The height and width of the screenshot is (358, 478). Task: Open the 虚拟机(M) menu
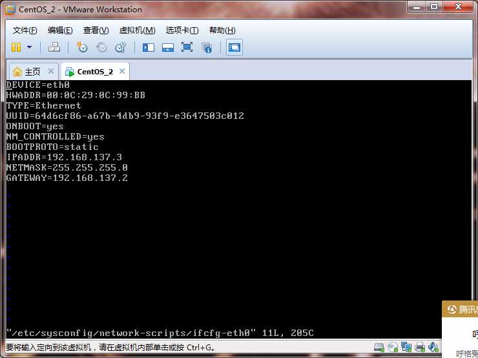137,30
